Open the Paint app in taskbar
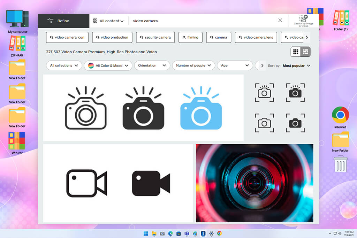Screen dimensions: 357x238 [x=195, y=233]
